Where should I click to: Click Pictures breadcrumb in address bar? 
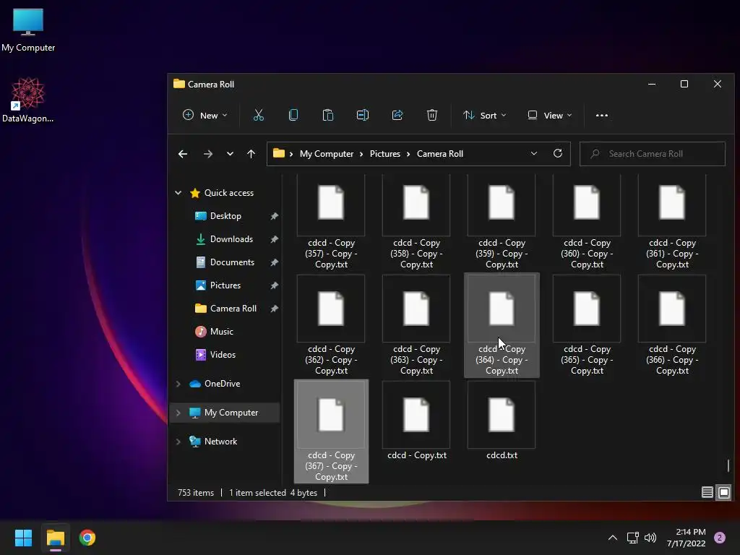point(385,154)
